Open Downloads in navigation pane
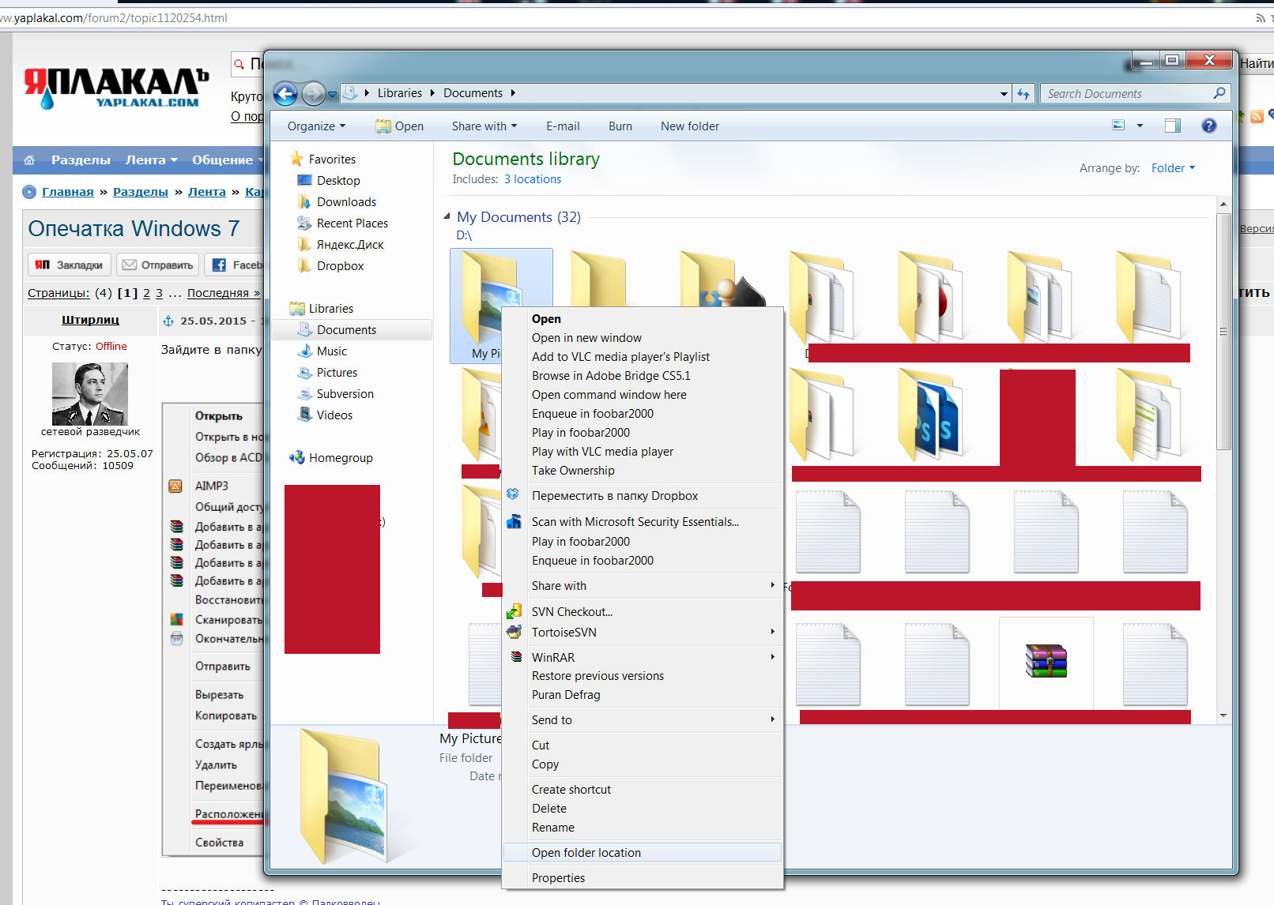Image resolution: width=1274 pixels, height=905 pixels. [x=346, y=202]
